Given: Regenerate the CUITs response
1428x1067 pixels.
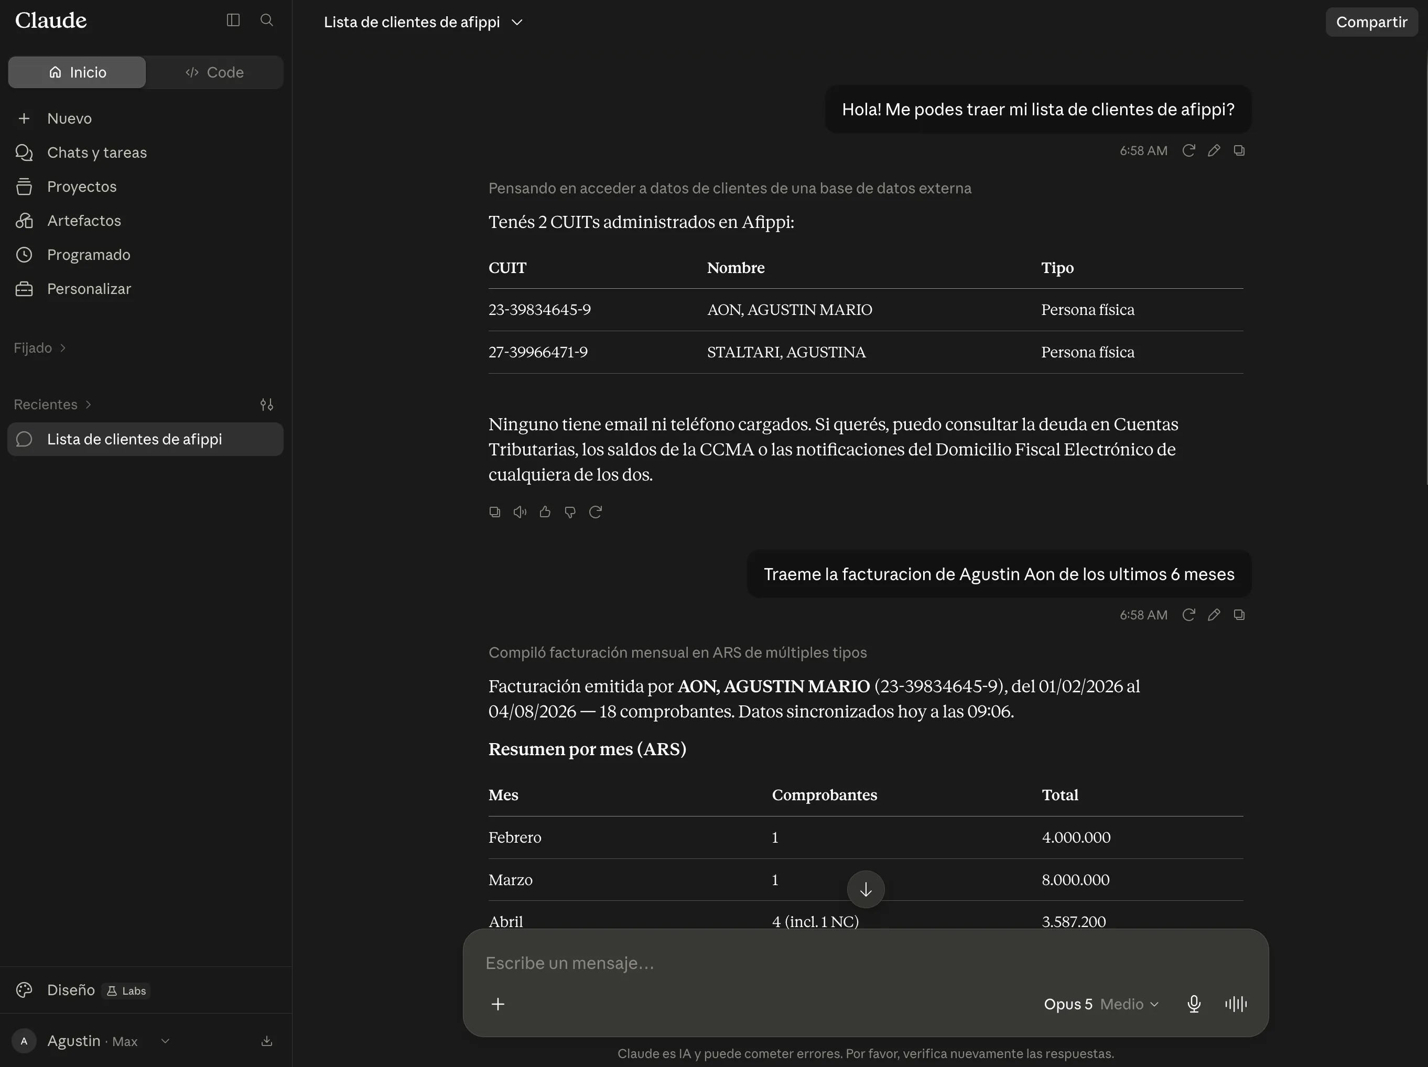Looking at the screenshot, I should [x=595, y=512].
